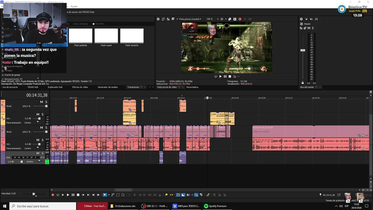Image resolution: width=373 pixels, height=210 pixels.
Task: Click the mixer sliders icon in master bus
Action: (x=316, y=19)
